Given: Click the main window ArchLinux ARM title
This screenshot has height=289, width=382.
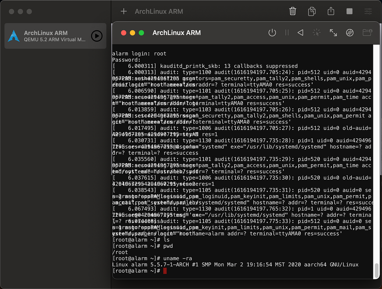Looking at the screenshot, I should click(159, 11).
